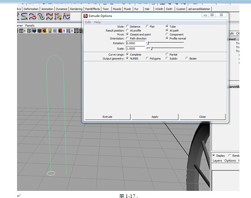Switch to the Toon shelf tab

106,9
